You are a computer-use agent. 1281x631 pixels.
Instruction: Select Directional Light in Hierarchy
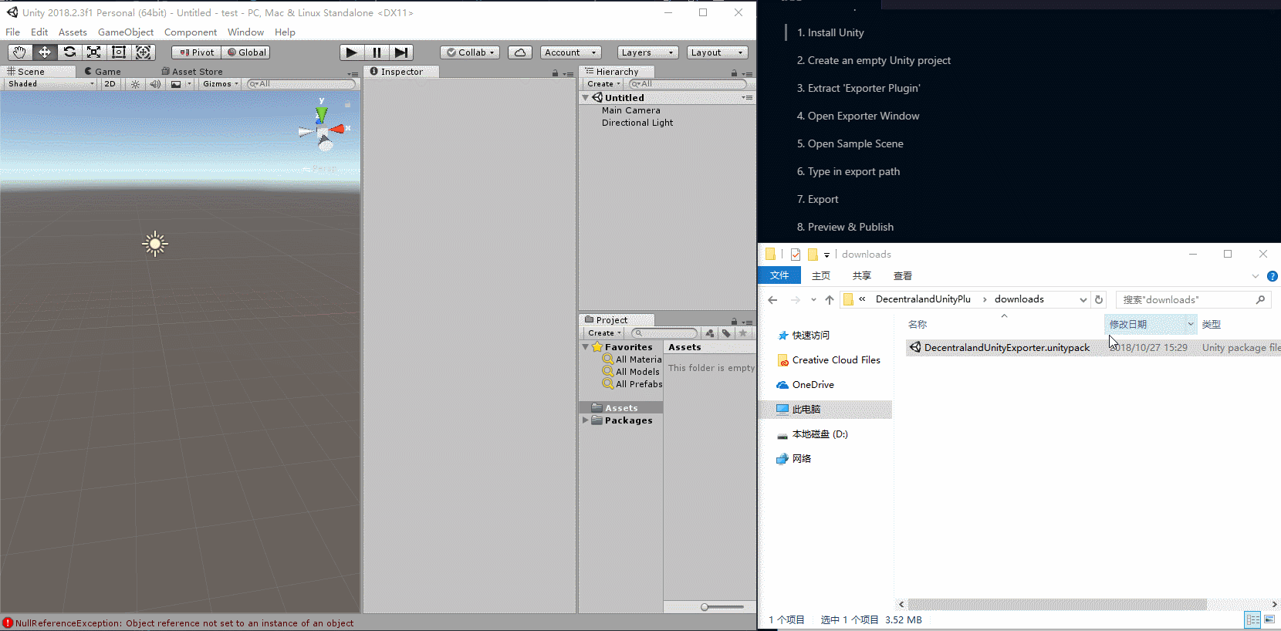point(637,123)
